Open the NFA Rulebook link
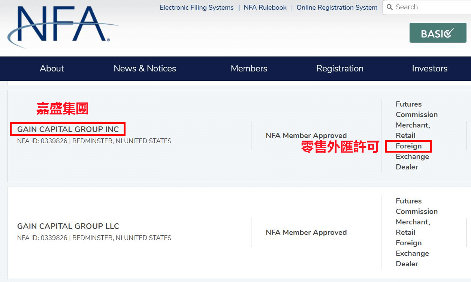Viewport: 471px width, 282px height. point(265,7)
